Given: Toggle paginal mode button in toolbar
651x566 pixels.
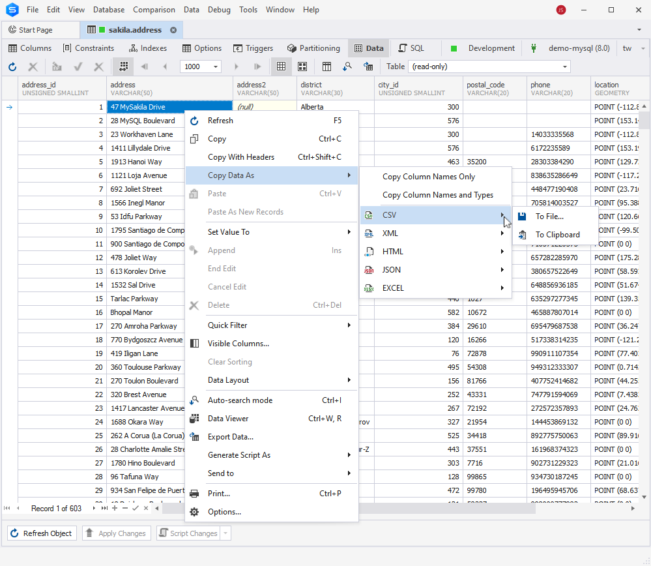Looking at the screenshot, I should (x=124, y=67).
